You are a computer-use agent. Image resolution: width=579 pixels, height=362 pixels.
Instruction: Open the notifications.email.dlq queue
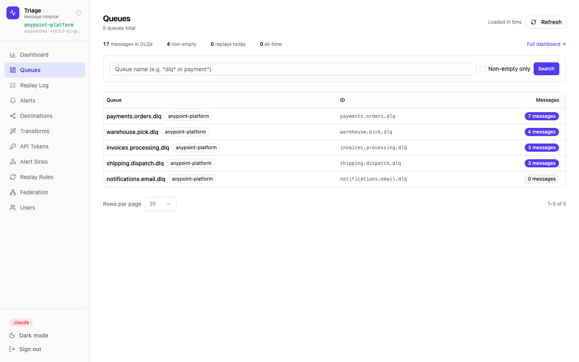pyautogui.click(x=136, y=179)
